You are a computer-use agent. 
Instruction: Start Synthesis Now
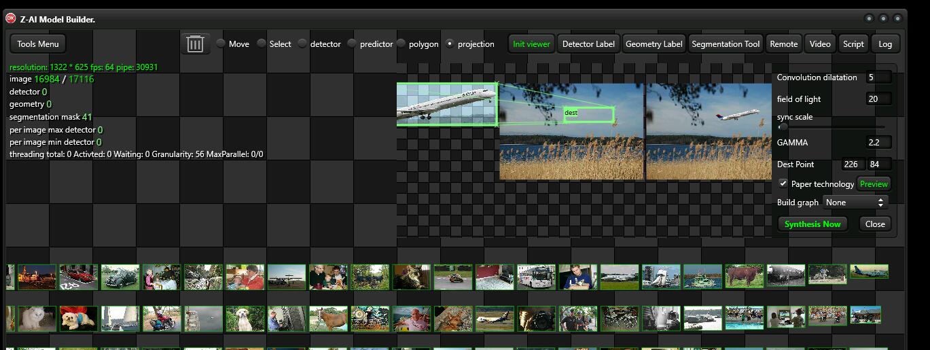coord(812,224)
